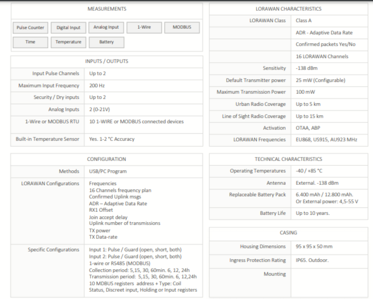
Task: Click '1-wire or RS485 (MODBUS)' line
Action: tap(120, 264)
